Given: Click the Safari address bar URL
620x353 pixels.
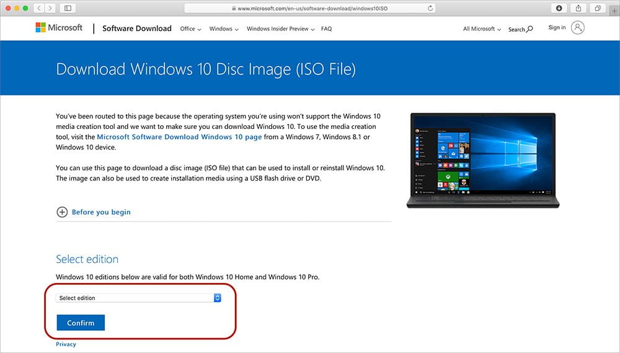Looking at the screenshot, I should pos(312,8).
